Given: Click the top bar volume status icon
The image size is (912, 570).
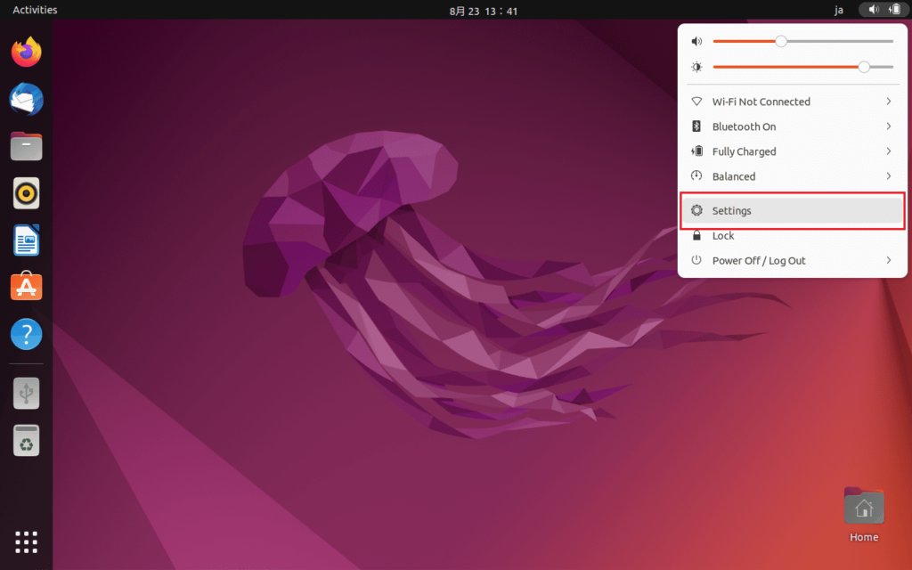Looking at the screenshot, I should (x=874, y=9).
